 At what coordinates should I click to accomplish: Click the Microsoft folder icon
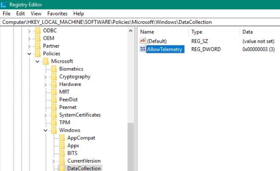(x=46, y=61)
